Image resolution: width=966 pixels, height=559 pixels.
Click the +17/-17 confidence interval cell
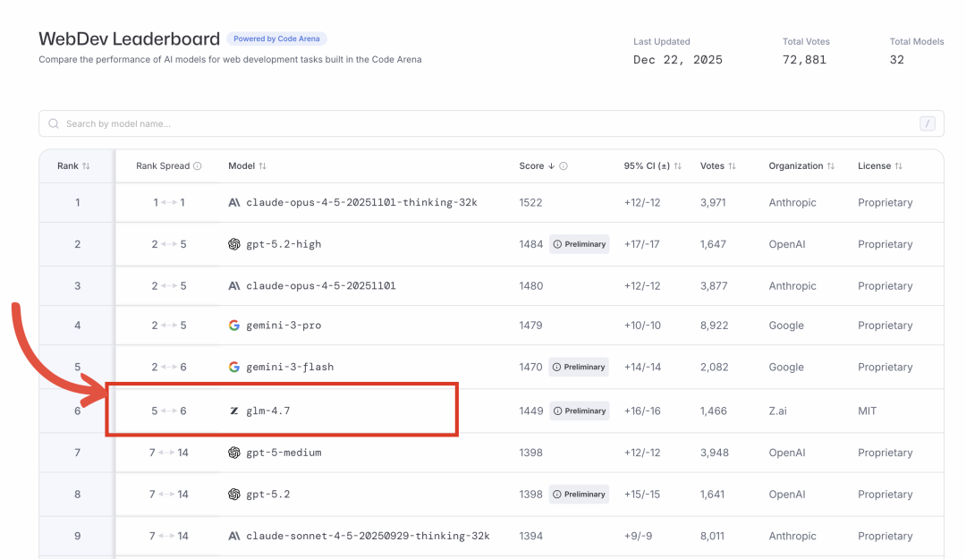click(641, 244)
